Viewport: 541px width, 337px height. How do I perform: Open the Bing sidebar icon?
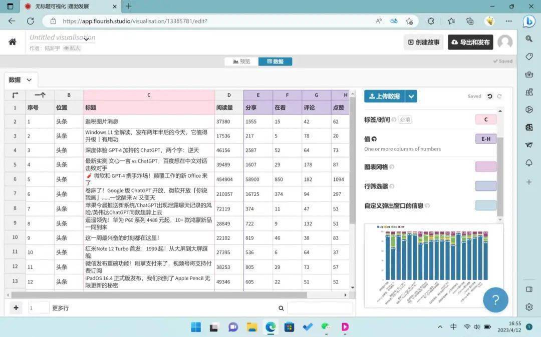(x=528, y=21)
